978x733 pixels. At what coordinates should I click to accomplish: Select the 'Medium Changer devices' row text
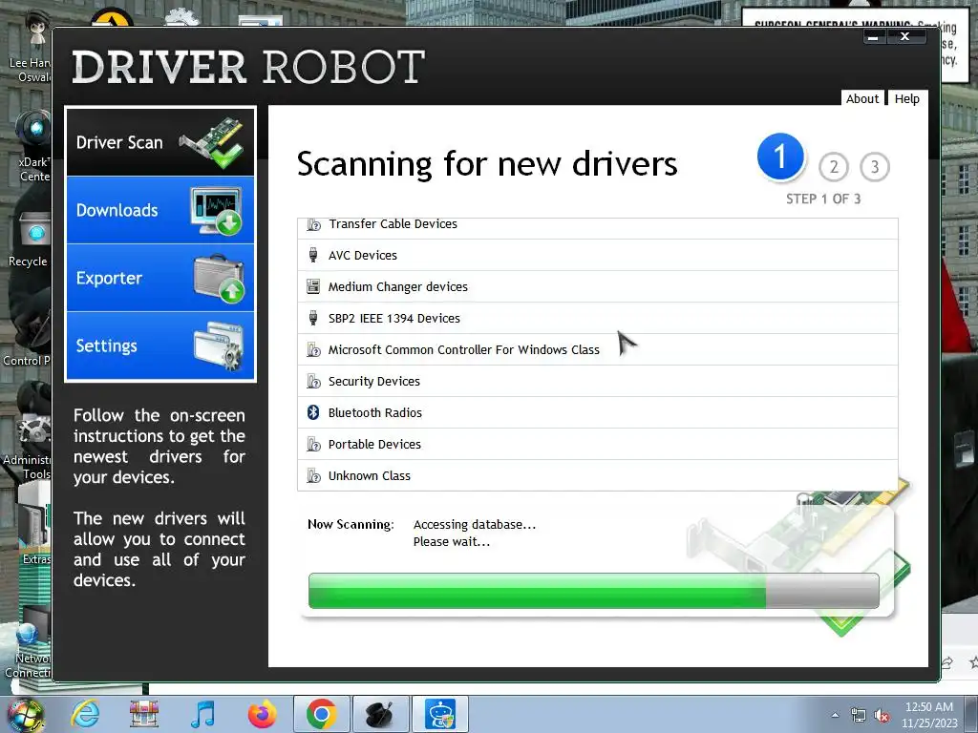[398, 286]
